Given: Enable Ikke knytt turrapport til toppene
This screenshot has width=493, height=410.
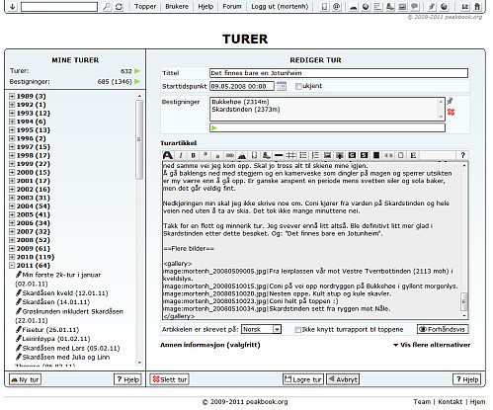Looking at the screenshot, I should (x=297, y=330).
